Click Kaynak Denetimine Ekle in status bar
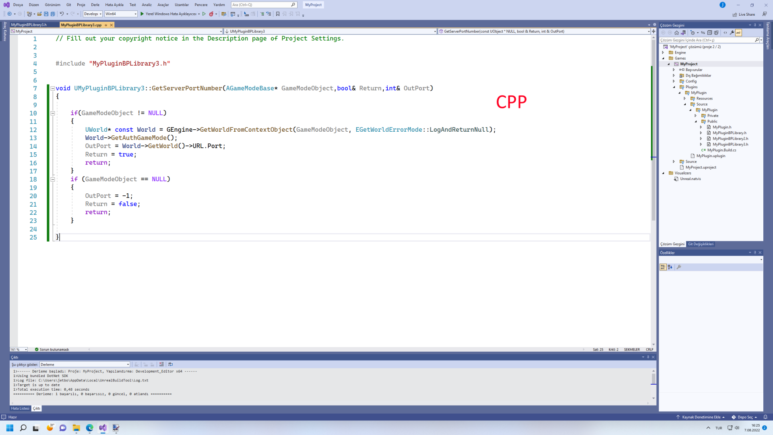 701,417
